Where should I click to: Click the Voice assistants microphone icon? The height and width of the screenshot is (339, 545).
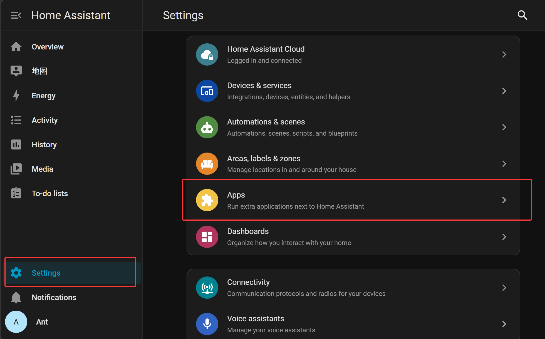tap(207, 324)
